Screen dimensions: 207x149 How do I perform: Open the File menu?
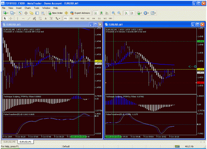[x=4, y=8]
